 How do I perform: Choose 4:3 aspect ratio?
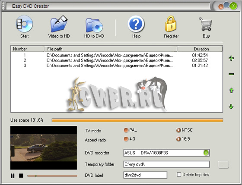(x=126, y=139)
